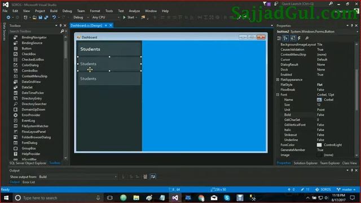Image resolution: width=361 pixels, height=203 pixels.
Task: Select the GroupBox toolbox item
Action: [29, 148]
